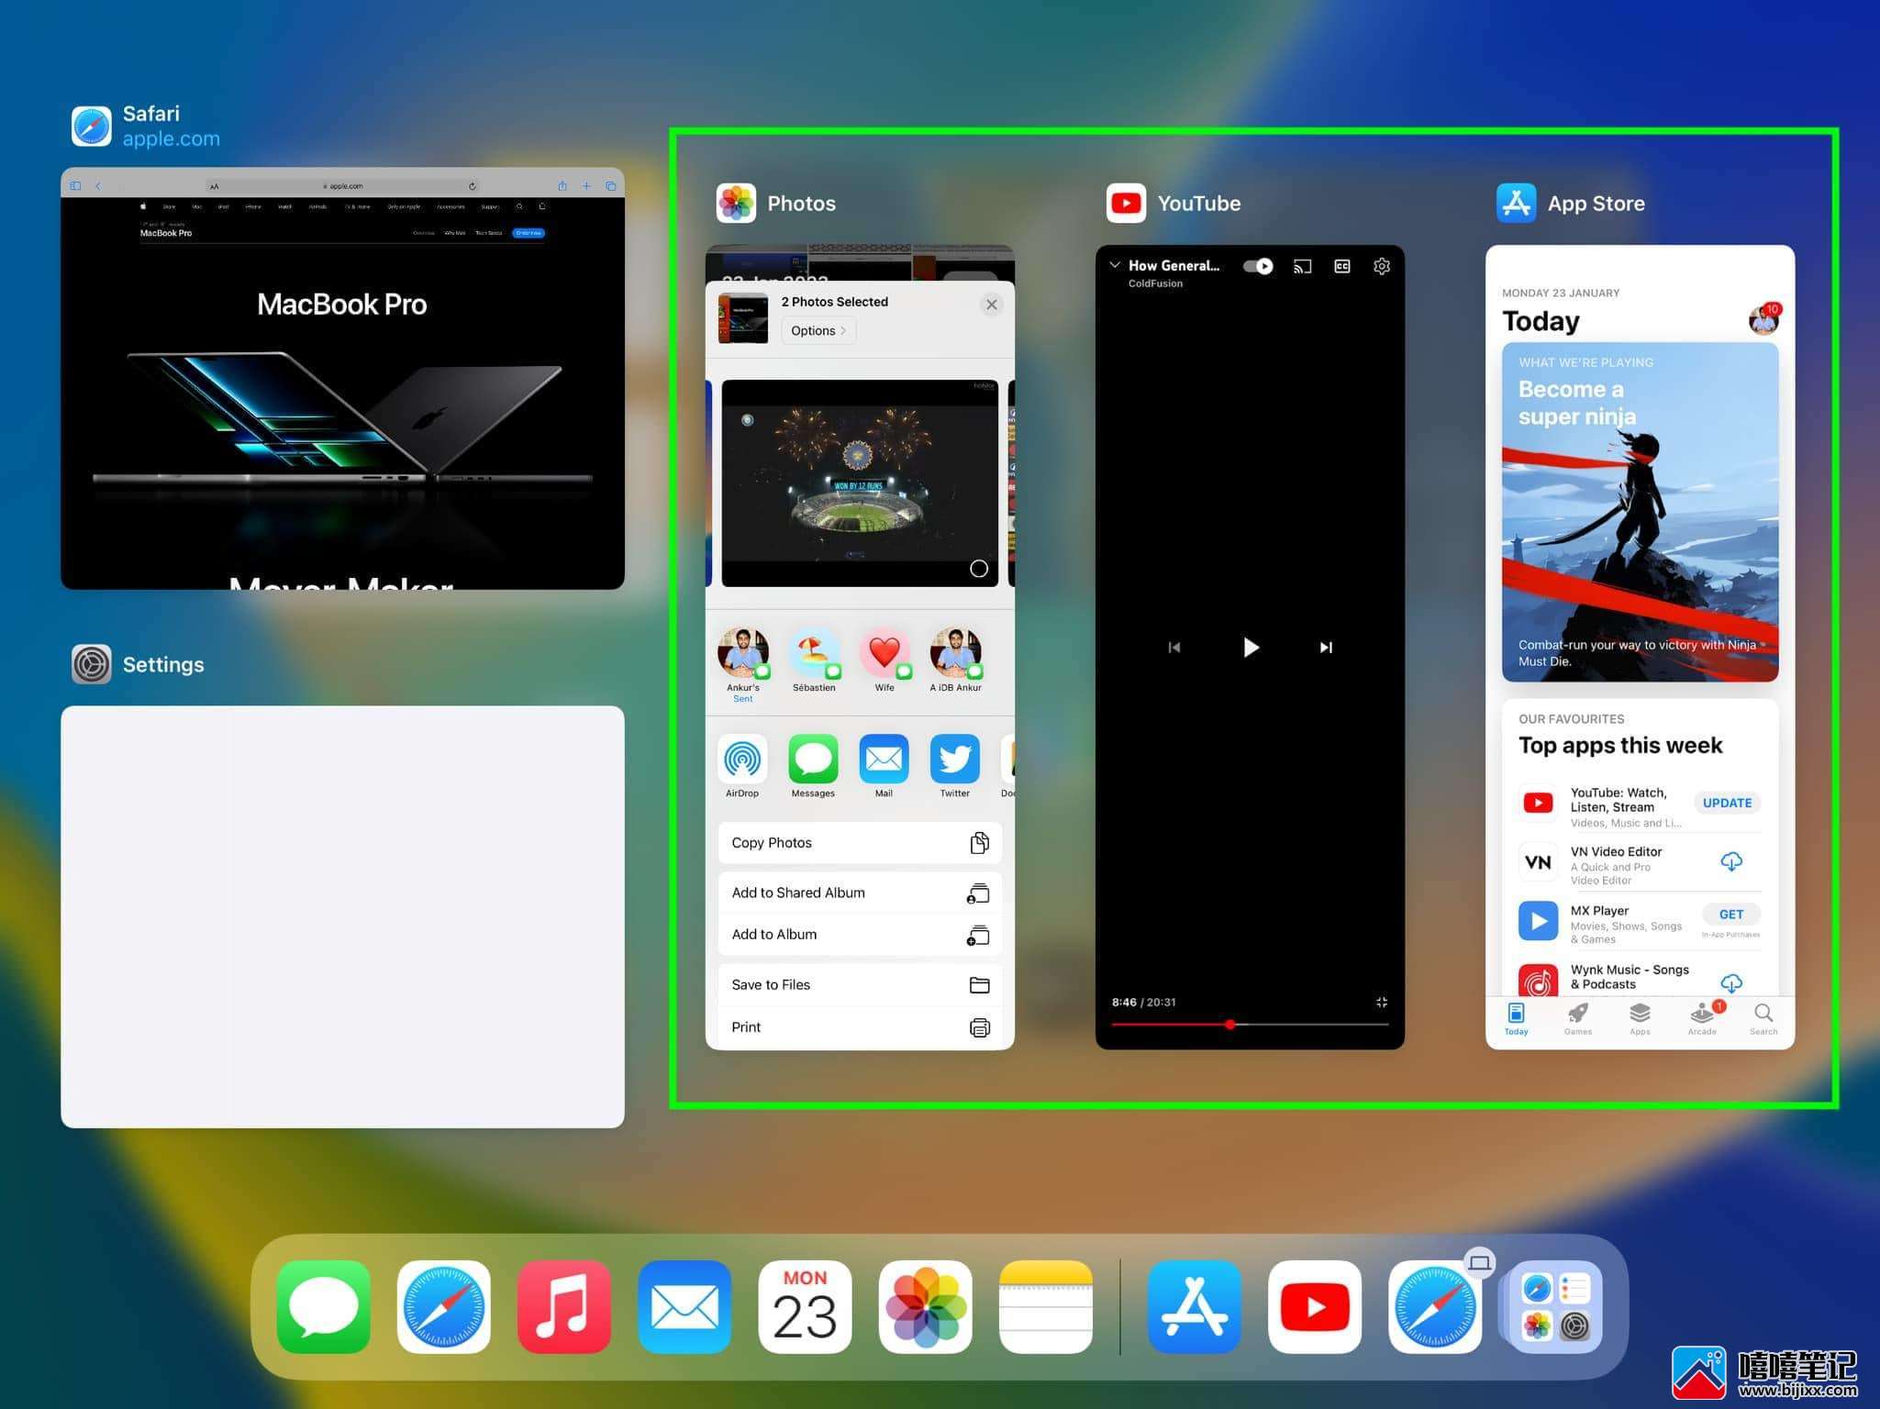Skip to previous video in YouTube
The image size is (1880, 1409).
1174,648
